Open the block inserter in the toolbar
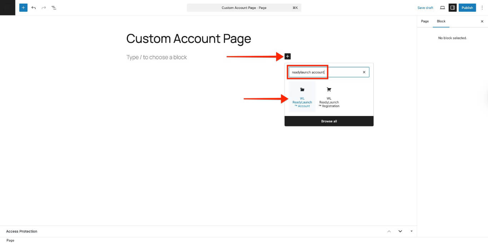The width and height of the screenshot is (488, 243). 23,7
